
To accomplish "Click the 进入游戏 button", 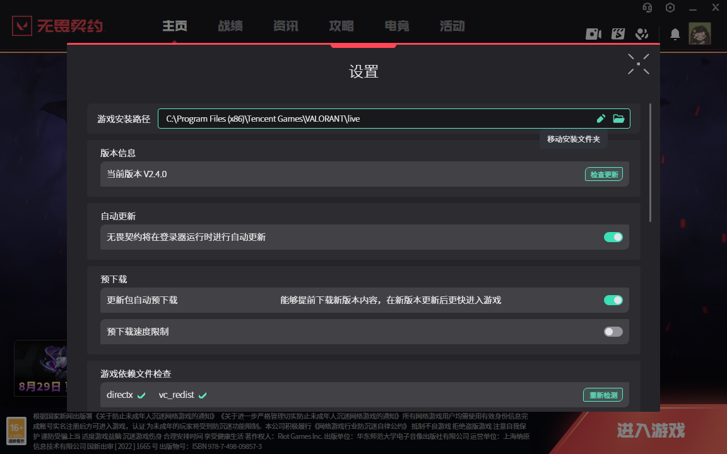I will [651, 431].
